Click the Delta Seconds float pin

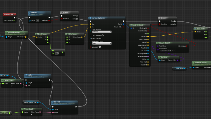point(15,20)
